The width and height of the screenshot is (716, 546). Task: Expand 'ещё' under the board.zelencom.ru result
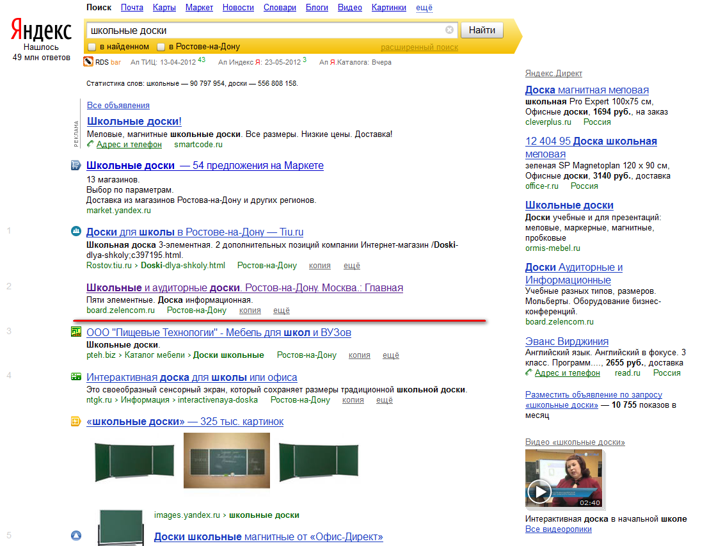point(282,310)
